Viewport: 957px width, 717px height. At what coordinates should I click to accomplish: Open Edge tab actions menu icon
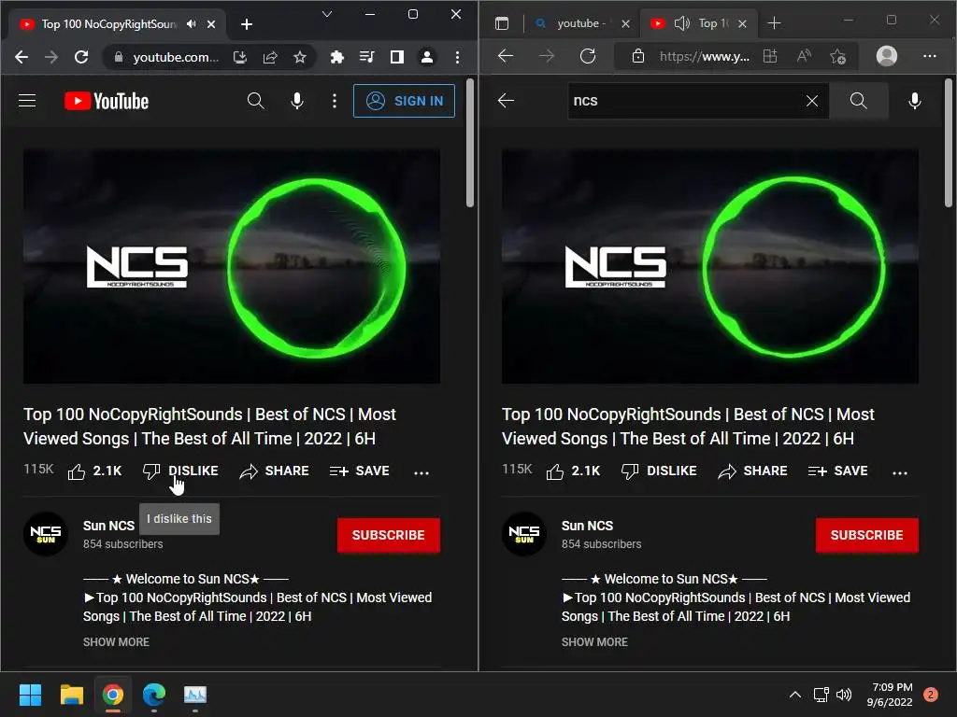coord(502,23)
